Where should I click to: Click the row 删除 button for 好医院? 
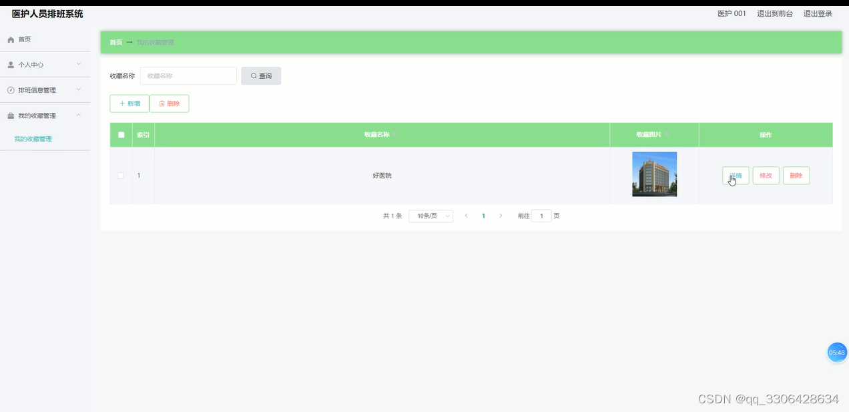click(x=796, y=176)
